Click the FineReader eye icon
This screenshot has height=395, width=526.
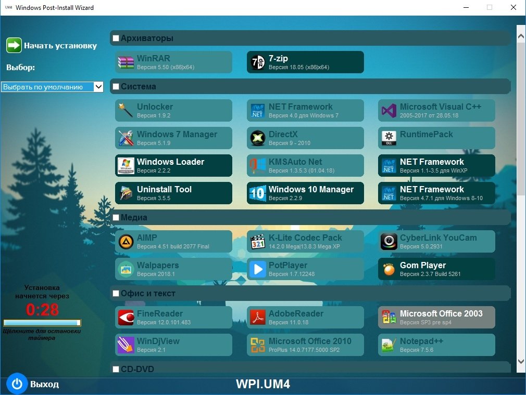click(126, 318)
